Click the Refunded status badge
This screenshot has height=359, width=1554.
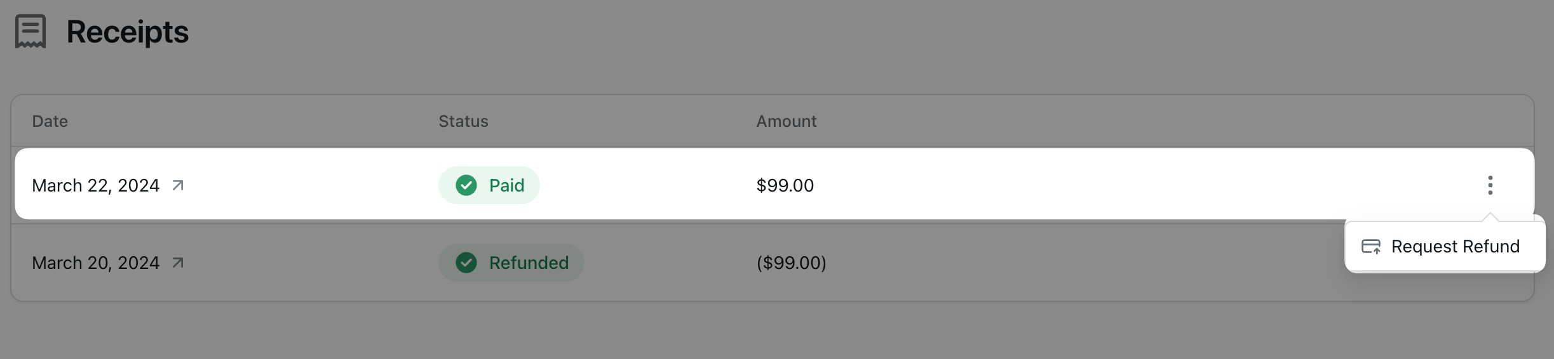pos(511,263)
